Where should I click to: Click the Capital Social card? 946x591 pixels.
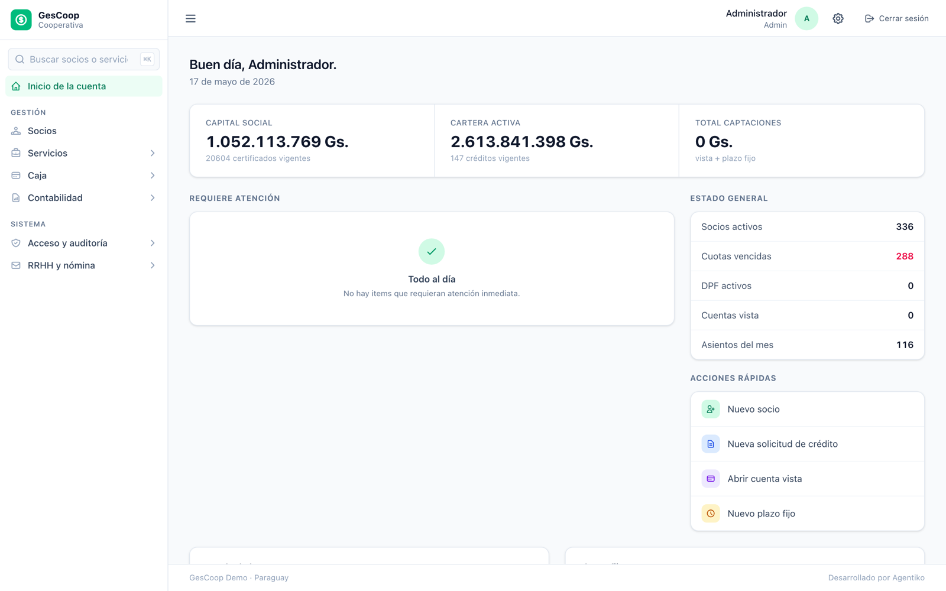312,141
